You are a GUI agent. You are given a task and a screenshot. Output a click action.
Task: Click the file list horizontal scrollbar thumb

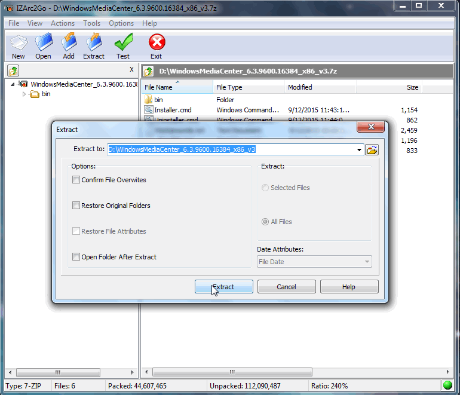pyautogui.click(x=232, y=372)
